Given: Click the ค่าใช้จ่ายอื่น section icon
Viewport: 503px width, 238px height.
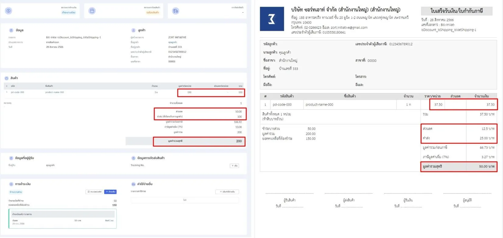Looking at the screenshot, I should click(x=133, y=184).
